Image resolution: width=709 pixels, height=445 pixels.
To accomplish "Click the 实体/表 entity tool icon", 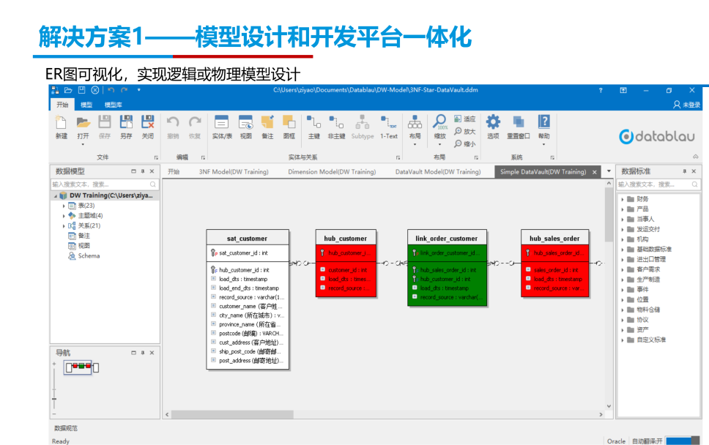I will (221, 123).
